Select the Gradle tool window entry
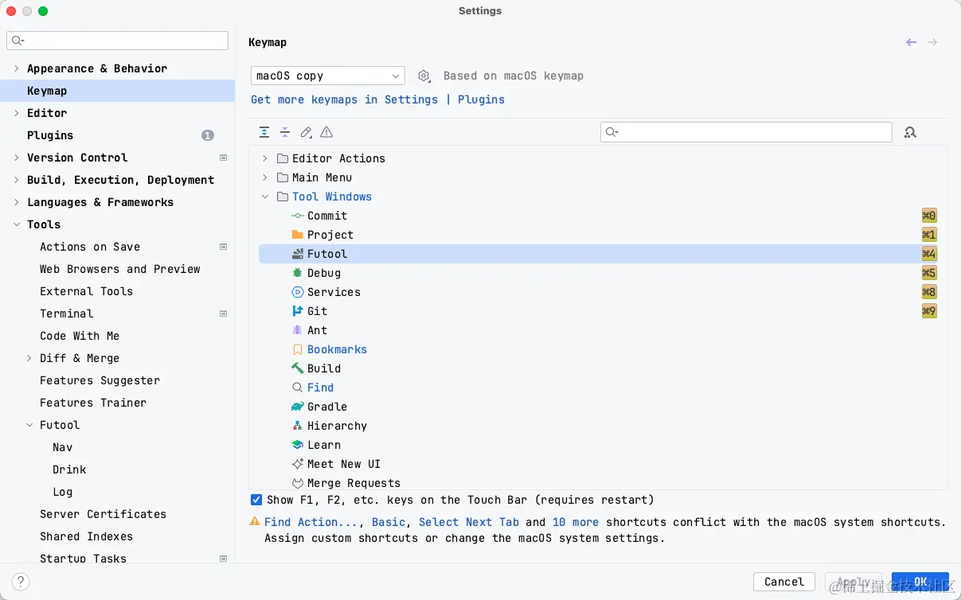Image resolution: width=961 pixels, height=600 pixels. (327, 407)
